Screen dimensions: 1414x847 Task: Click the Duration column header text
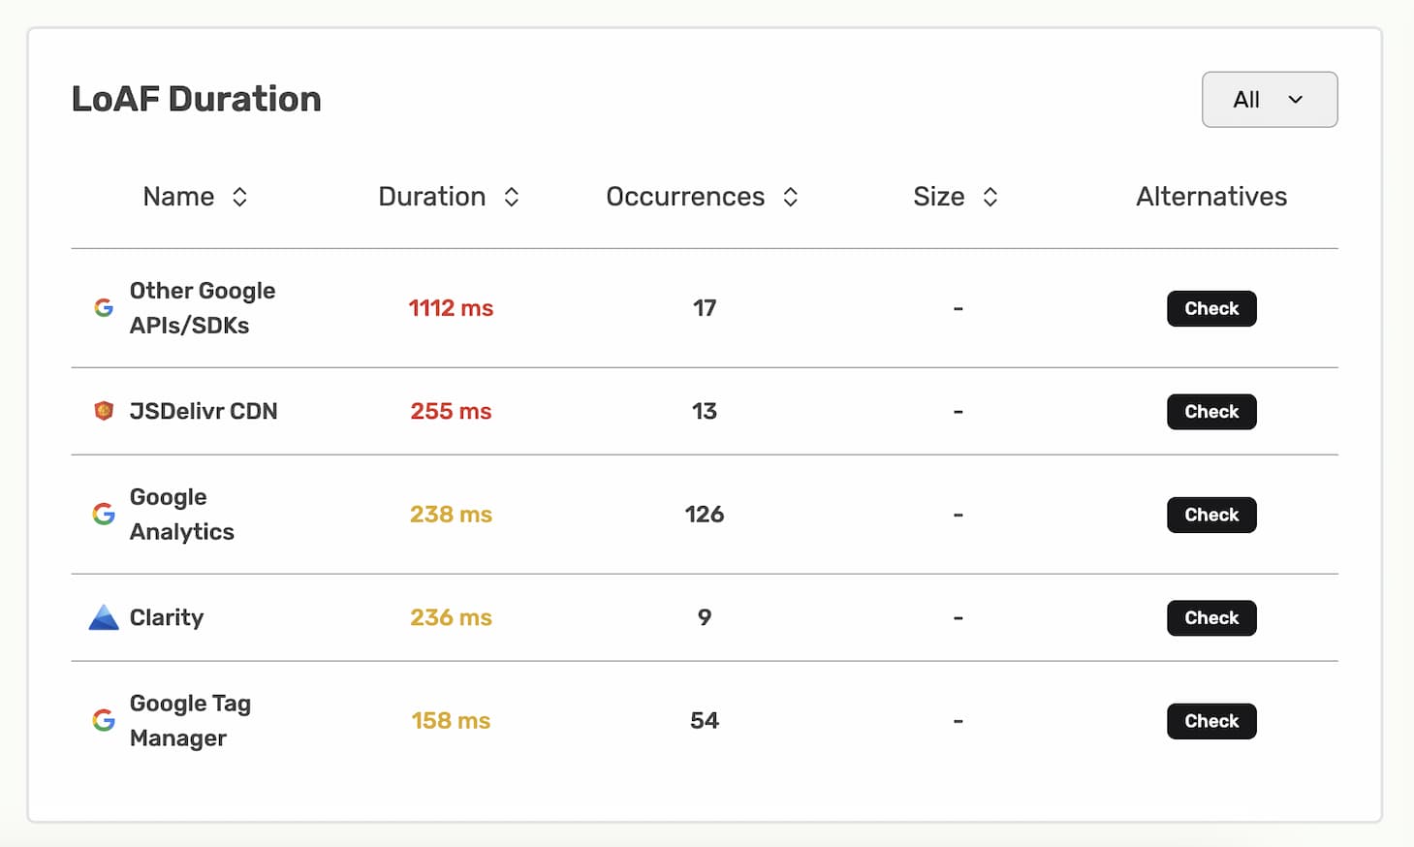[432, 197]
